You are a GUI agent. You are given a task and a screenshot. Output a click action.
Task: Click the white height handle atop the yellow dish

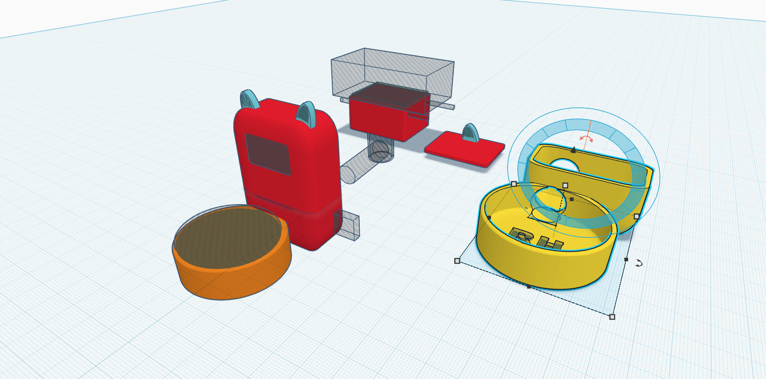pyautogui.click(x=565, y=186)
